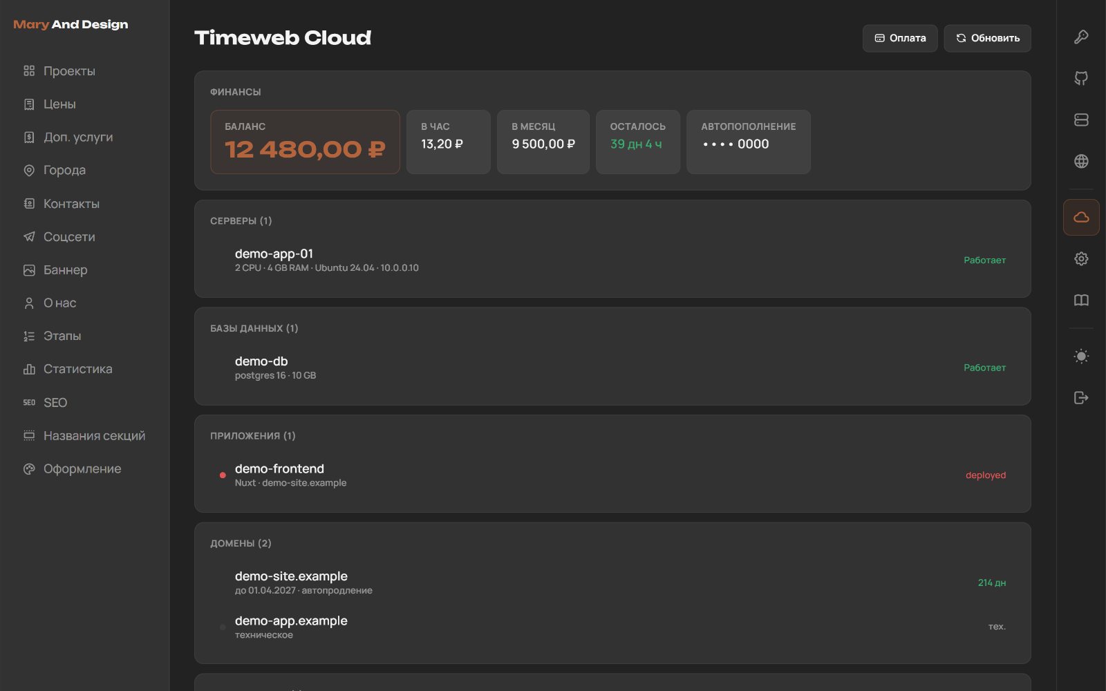Click the green 214 дн label

[992, 583]
